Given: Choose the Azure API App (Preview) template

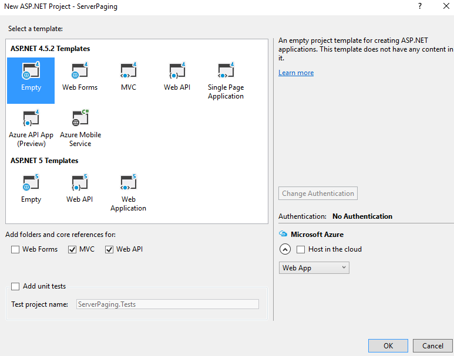Looking at the screenshot, I should pyautogui.click(x=31, y=120).
